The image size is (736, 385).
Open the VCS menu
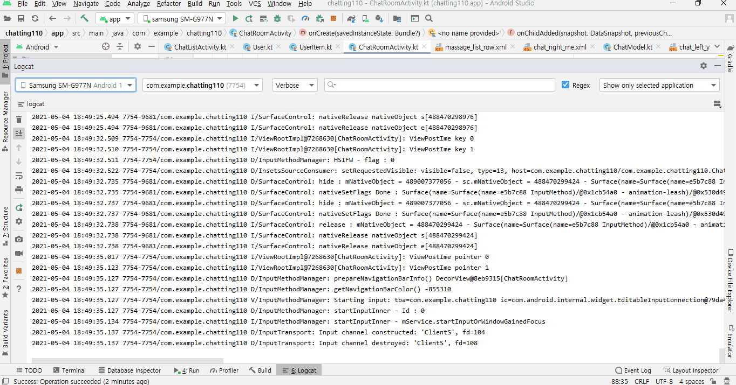tap(255, 4)
